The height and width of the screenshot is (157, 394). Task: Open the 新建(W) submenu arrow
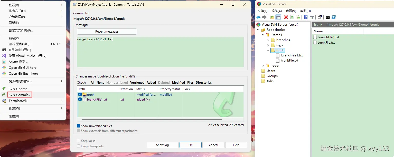coord(62,108)
